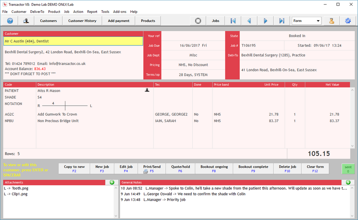Open settings with the blue gear icon
This screenshot has width=358, height=220.
pyautogui.click(x=348, y=21)
